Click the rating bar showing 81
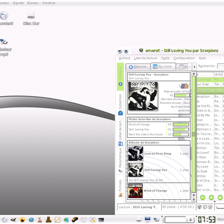 point(181,95)
